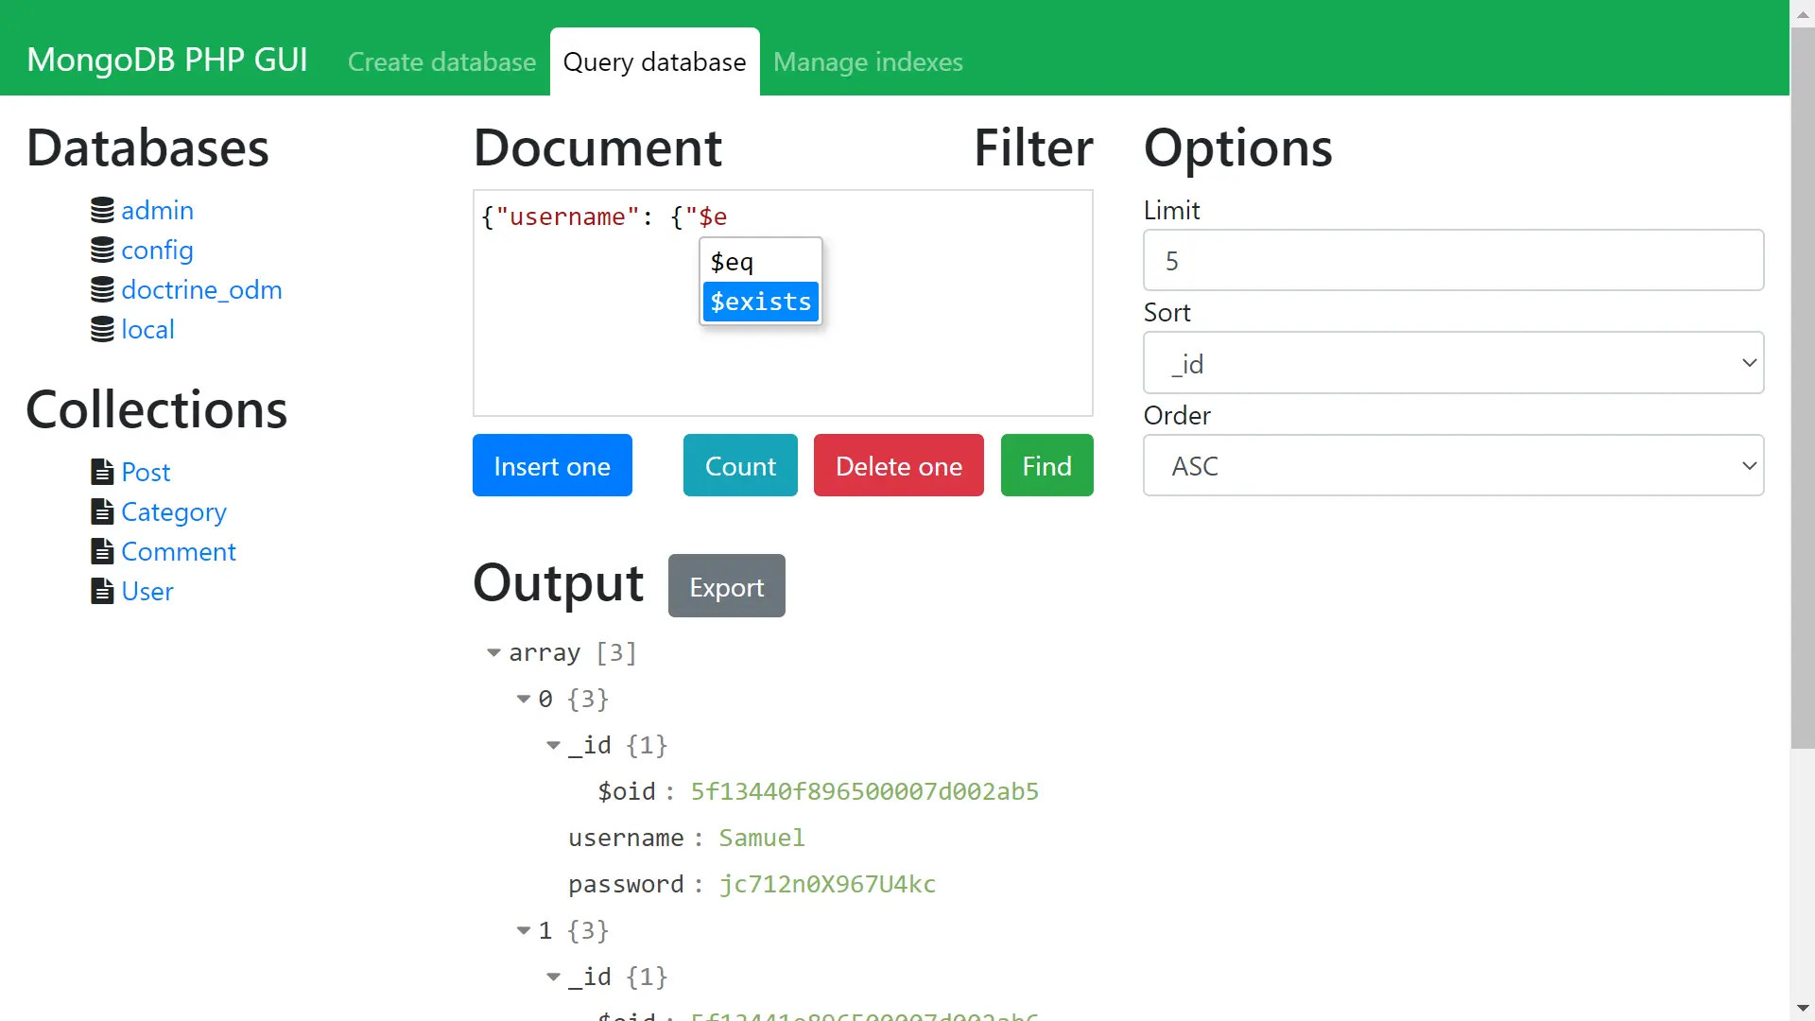
Task: Click the document icon beside Category collection
Action: pyautogui.click(x=102, y=510)
